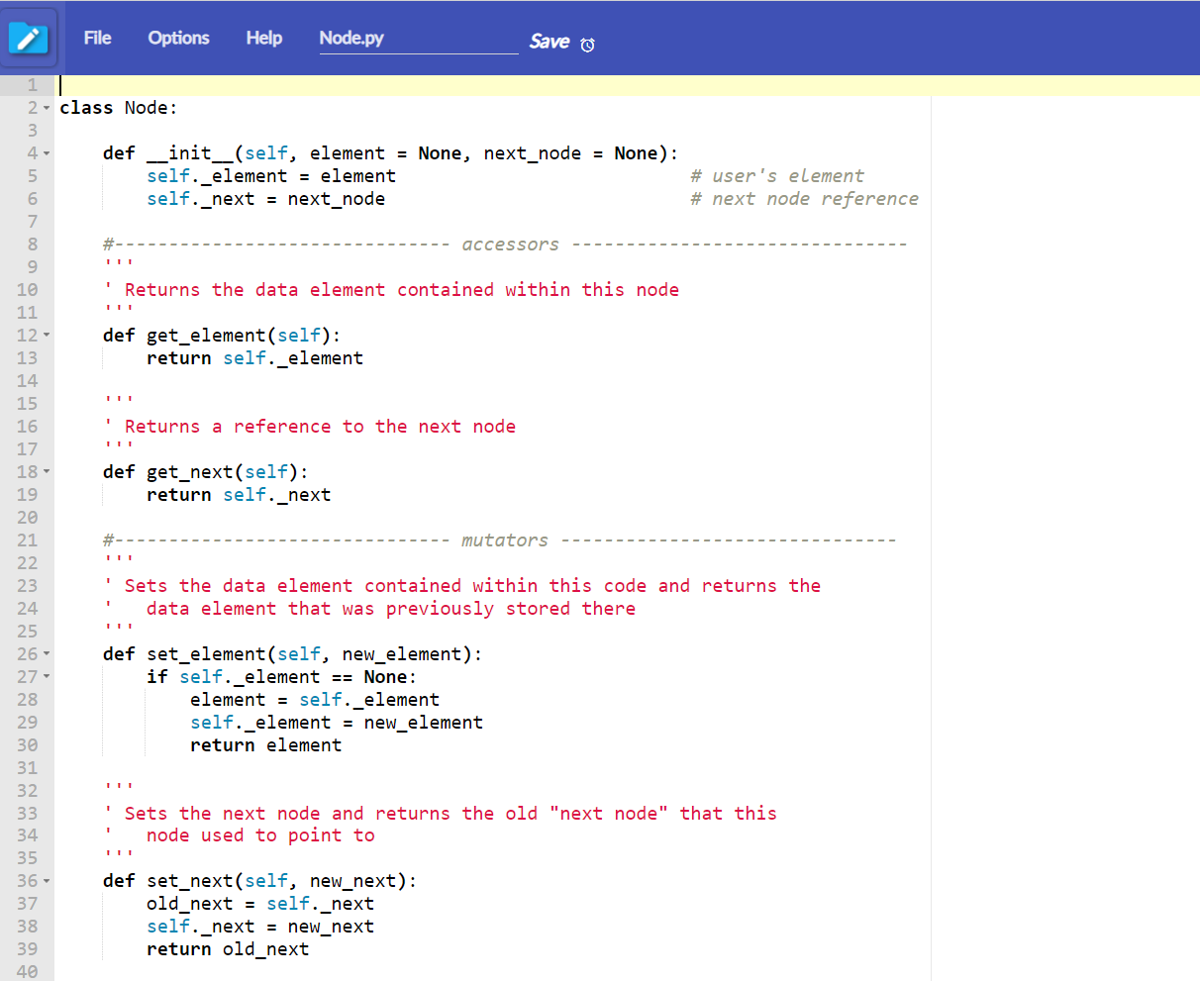This screenshot has width=1200, height=981.
Task: Collapse the set_element method on line 26
Action: [47, 653]
